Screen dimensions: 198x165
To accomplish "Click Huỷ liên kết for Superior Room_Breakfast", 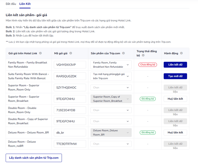I will tap(175, 99).
